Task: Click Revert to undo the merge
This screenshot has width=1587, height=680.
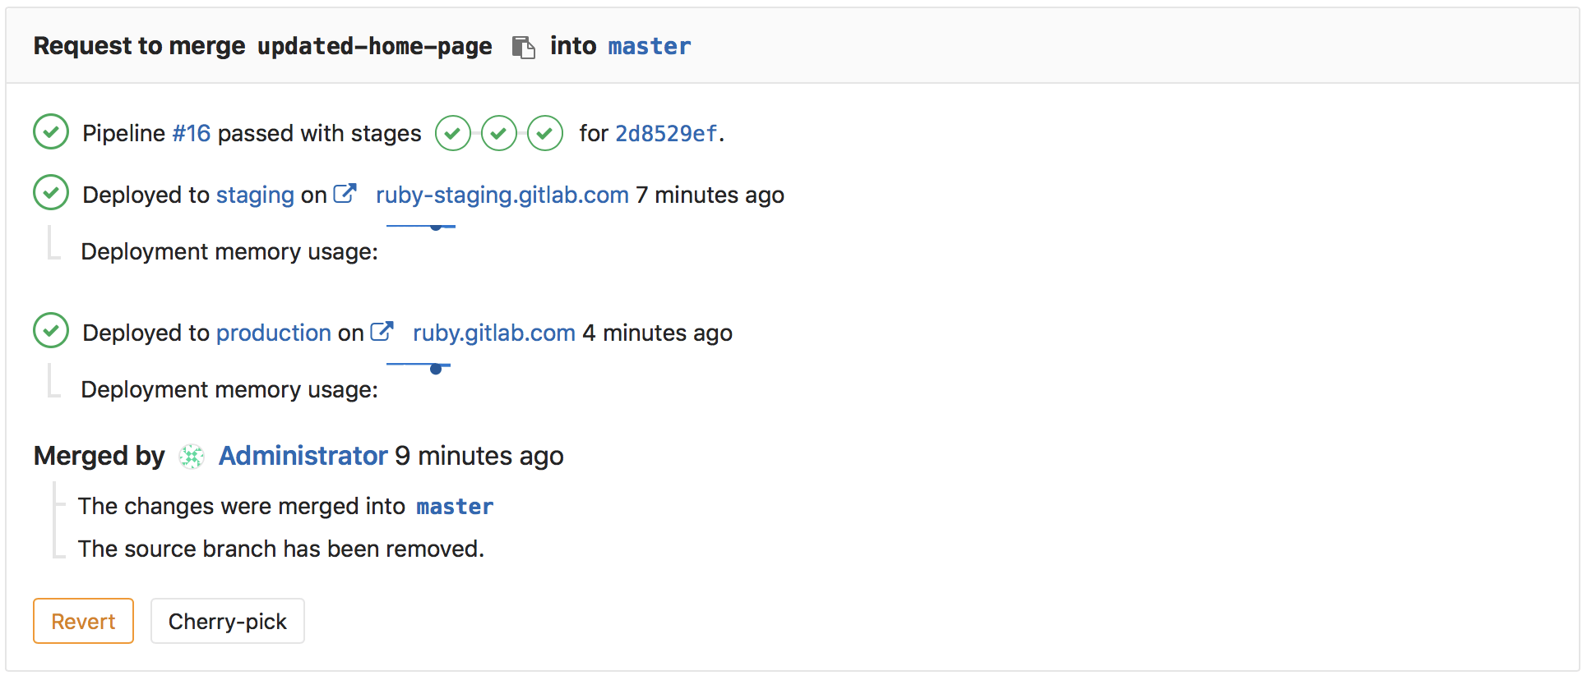Action: (83, 621)
